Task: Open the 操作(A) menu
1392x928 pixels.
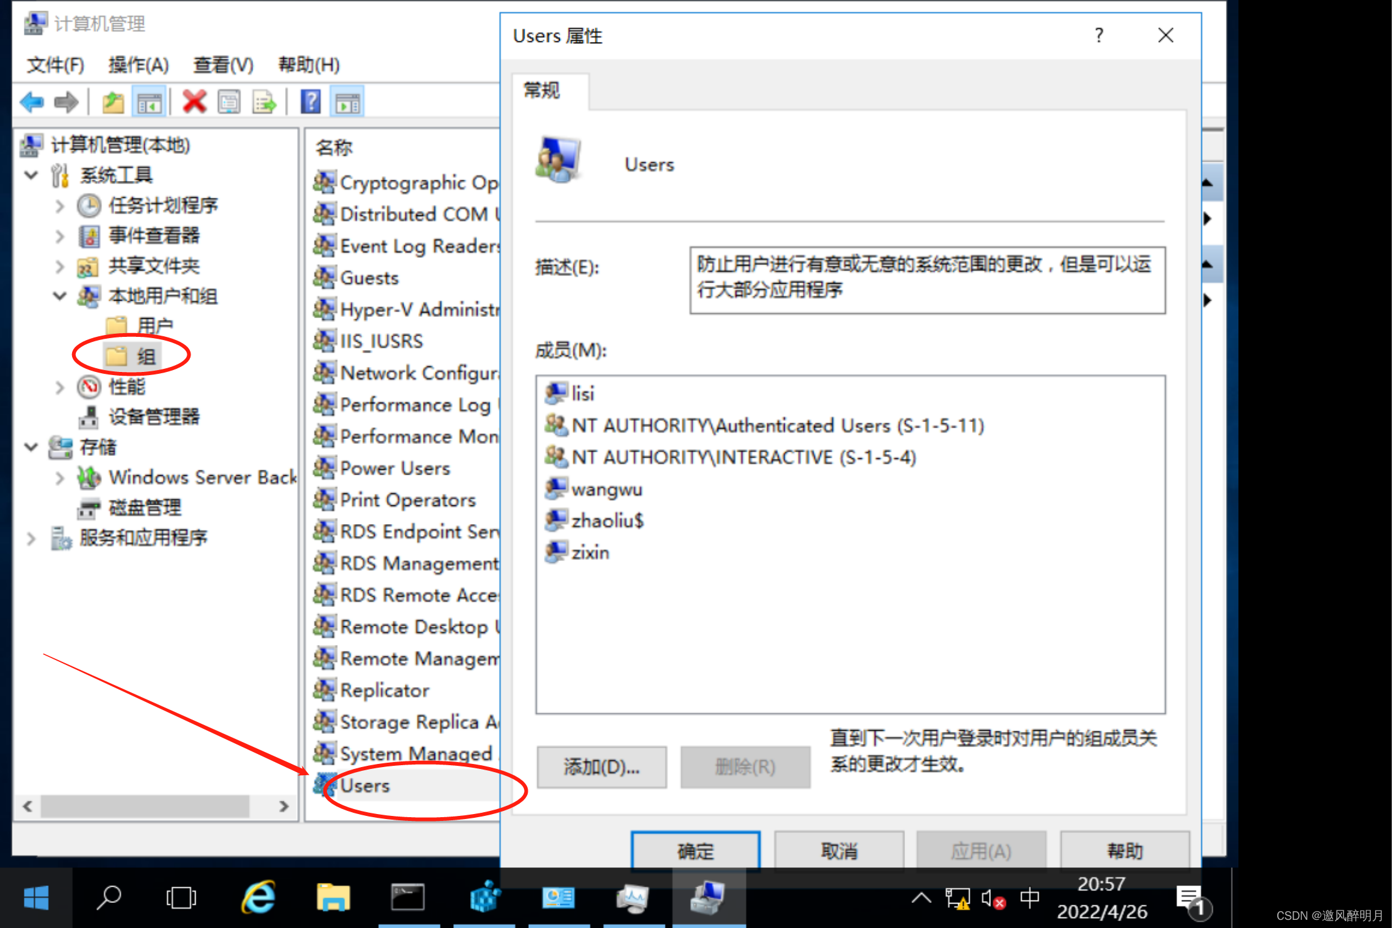Action: point(138,64)
